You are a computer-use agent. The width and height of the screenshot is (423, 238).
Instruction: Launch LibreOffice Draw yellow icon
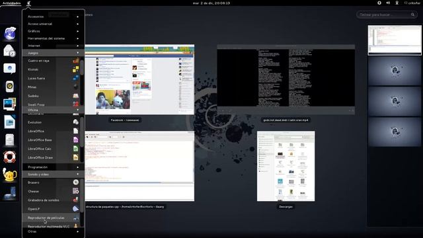tap(76, 157)
